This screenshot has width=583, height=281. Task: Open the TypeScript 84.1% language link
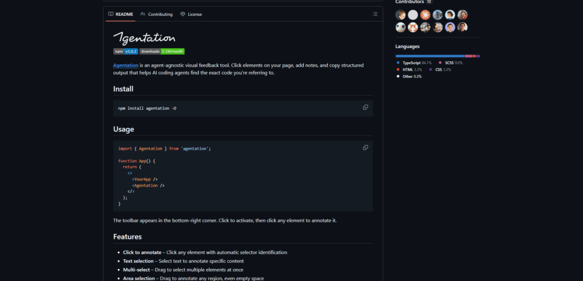[414, 63]
